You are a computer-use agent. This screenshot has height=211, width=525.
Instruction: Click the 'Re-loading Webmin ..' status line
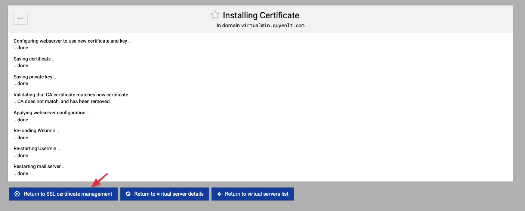pos(36,131)
